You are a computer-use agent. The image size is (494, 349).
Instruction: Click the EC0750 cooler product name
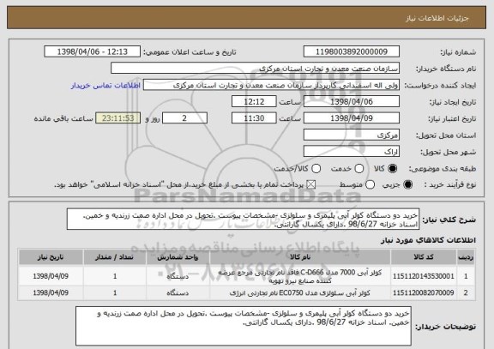300,293
